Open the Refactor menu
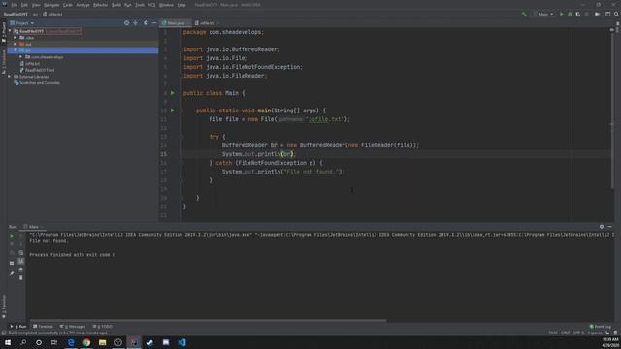Viewport: 621px width, 349px height. (100, 5)
